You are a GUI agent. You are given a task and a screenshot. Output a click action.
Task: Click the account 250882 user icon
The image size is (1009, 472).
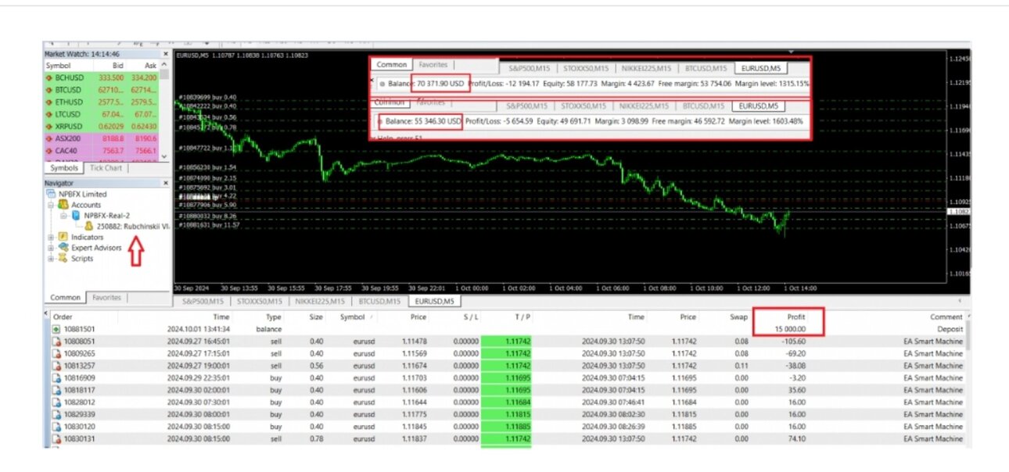point(90,226)
